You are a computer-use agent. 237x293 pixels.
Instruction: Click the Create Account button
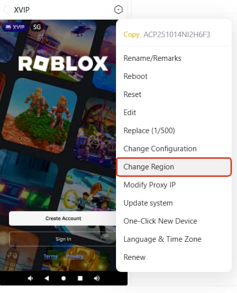(x=63, y=218)
